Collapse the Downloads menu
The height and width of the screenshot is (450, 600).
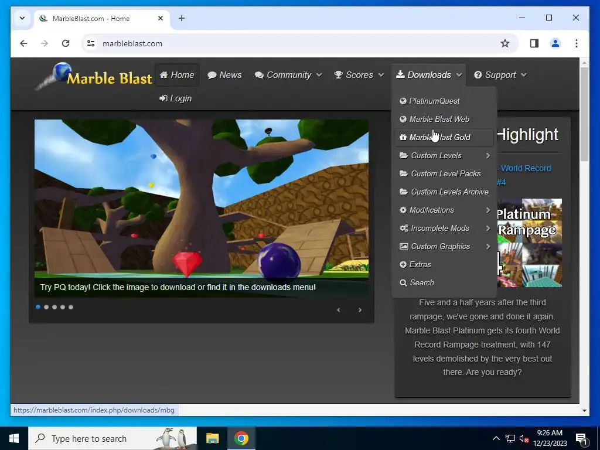[x=428, y=75]
